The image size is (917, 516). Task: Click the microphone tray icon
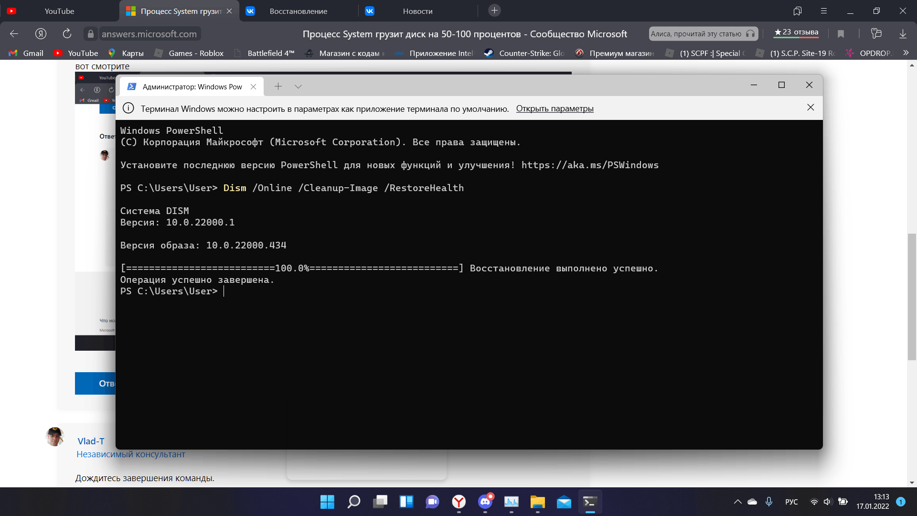click(x=769, y=502)
